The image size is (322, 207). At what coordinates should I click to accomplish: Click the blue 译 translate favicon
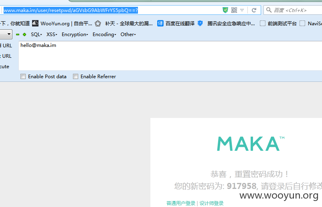click(x=160, y=23)
